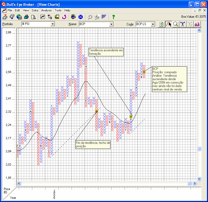Open print preview from the toolbar
This screenshot has height=202, width=208.
point(34,17)
